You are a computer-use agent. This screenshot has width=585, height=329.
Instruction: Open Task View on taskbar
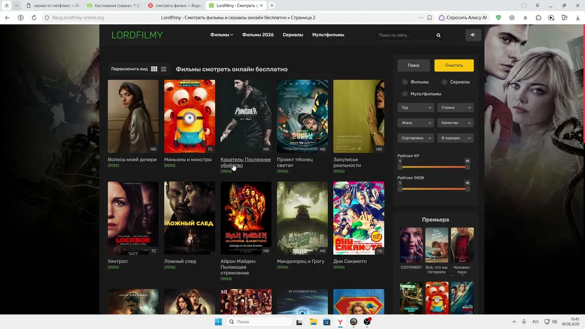pyautogui.click(x=299, y=322)
